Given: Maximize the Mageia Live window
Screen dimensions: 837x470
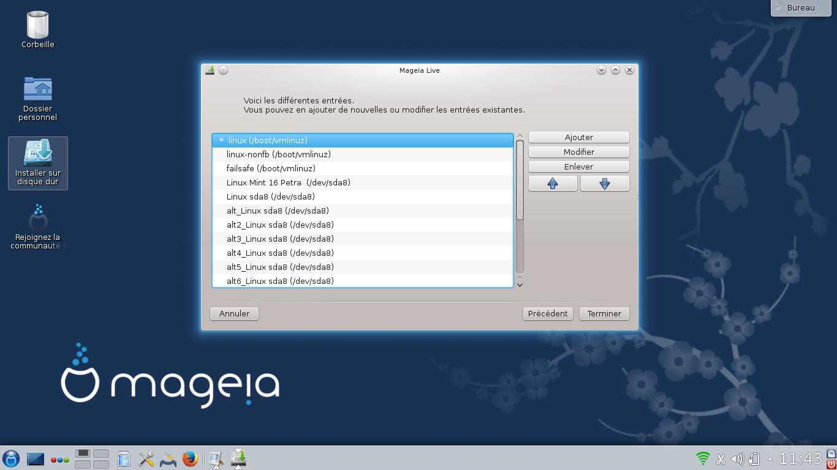Looking at the screenshot, I should pos(615,70).
